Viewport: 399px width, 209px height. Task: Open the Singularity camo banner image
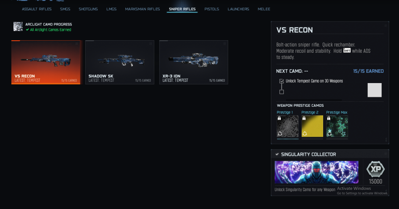click(316, 172)
